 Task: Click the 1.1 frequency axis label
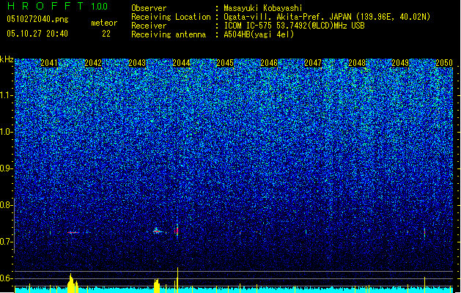tap(7, 96)
